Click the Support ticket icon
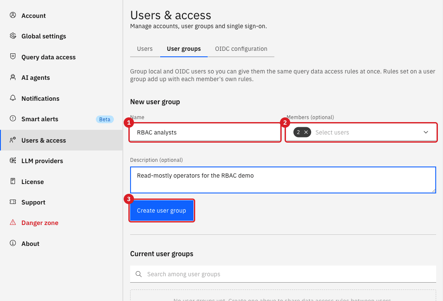Image resolution: width=443 pixels, height=301 pixels. tap(13, 202)
